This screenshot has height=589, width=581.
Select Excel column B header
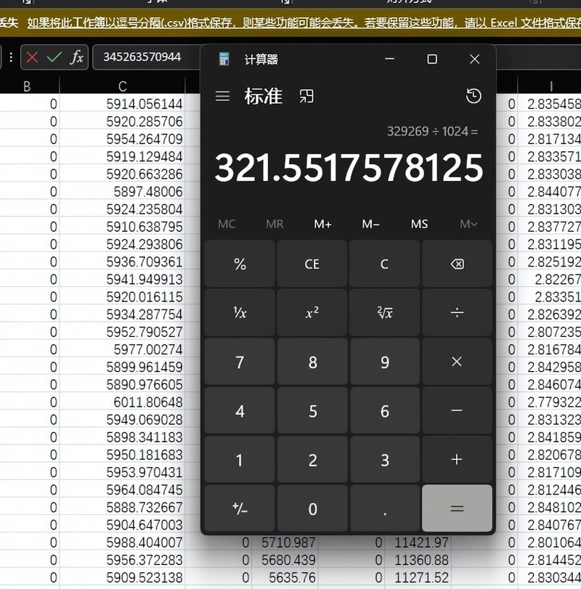(27, 86)
